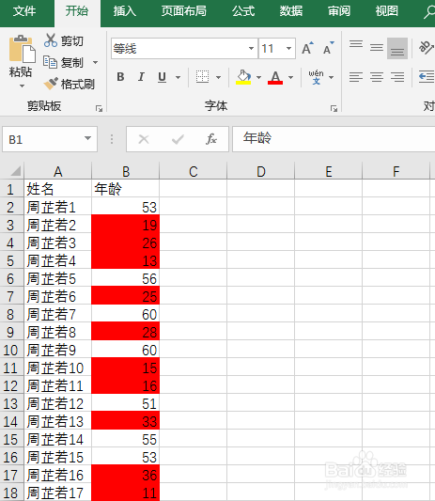435x501 pixels.
Task: Align text right
Action: [x=397, y=77]
